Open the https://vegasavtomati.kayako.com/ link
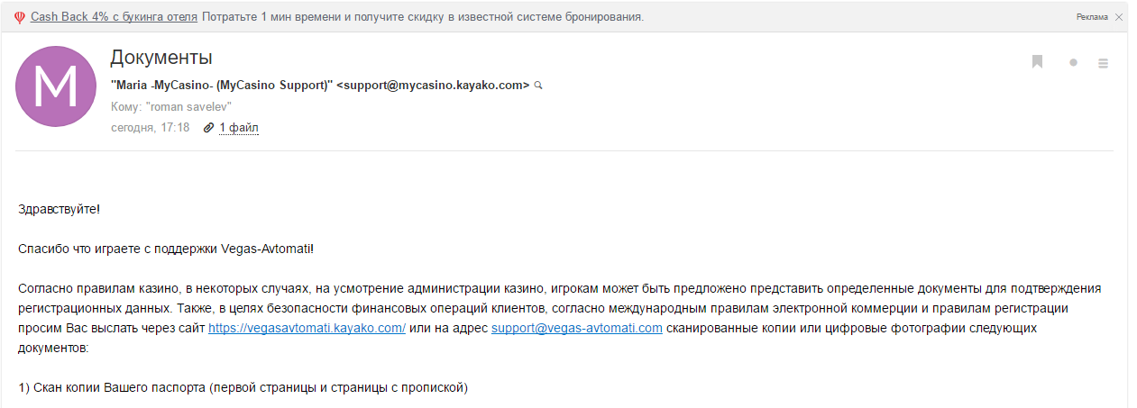The height and width of the screenshot is (408, 1137). tap(307, 329)
